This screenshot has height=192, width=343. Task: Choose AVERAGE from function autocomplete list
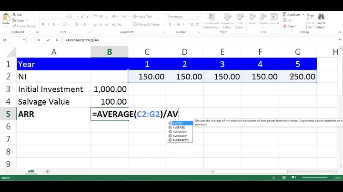180,127
